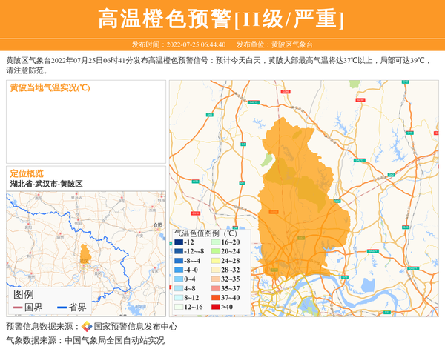
Task: Select the 12~16 pale legend swatch
Action: 179,307
